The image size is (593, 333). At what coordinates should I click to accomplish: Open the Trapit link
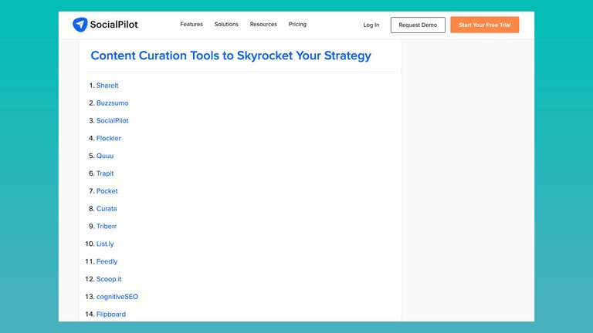tap(105, 173)
